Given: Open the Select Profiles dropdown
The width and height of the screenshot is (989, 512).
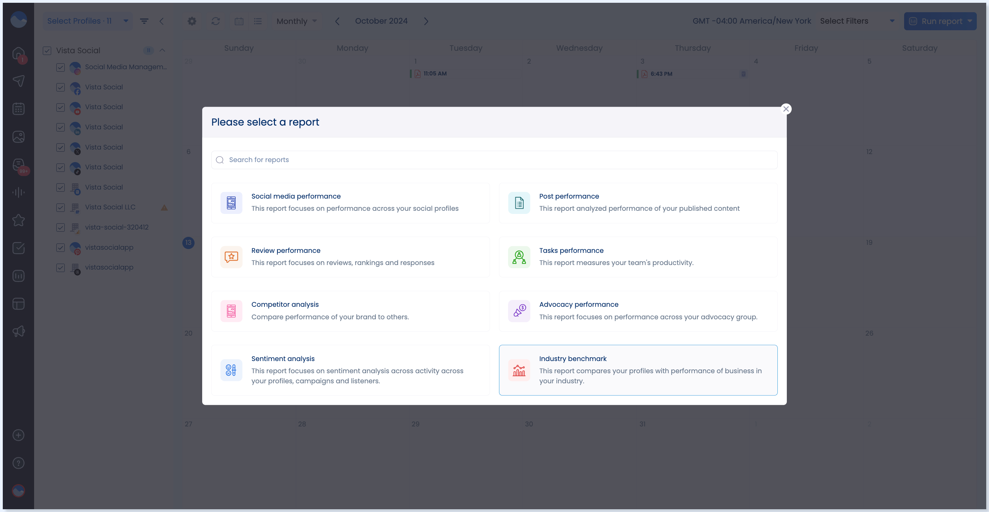Looking at the screenshot, I should 88,21.
